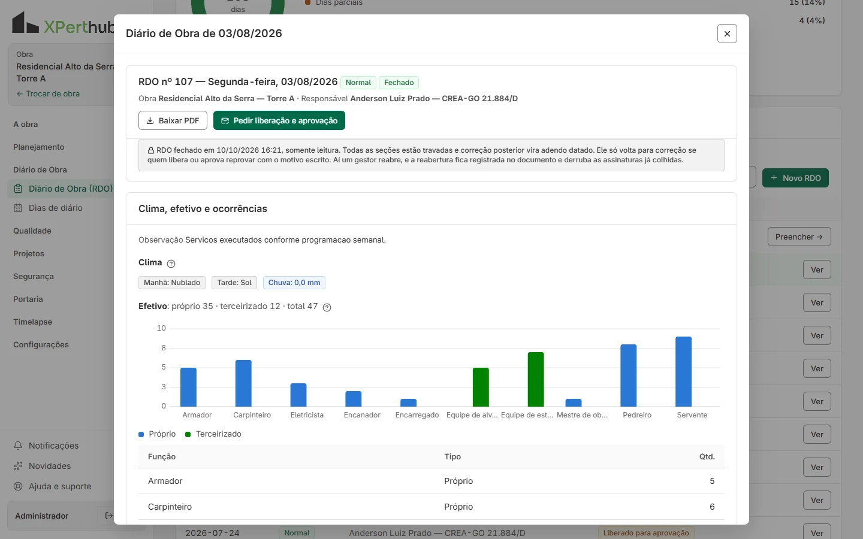Click the Ajuda e suporte icon

click(x=18, y=486)
